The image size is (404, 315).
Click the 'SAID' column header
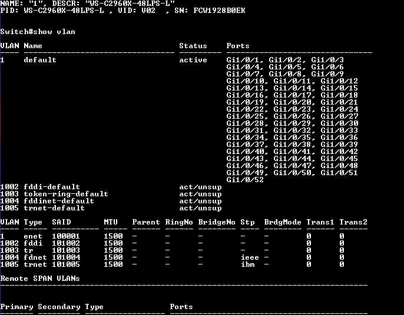tap(61, 222)
